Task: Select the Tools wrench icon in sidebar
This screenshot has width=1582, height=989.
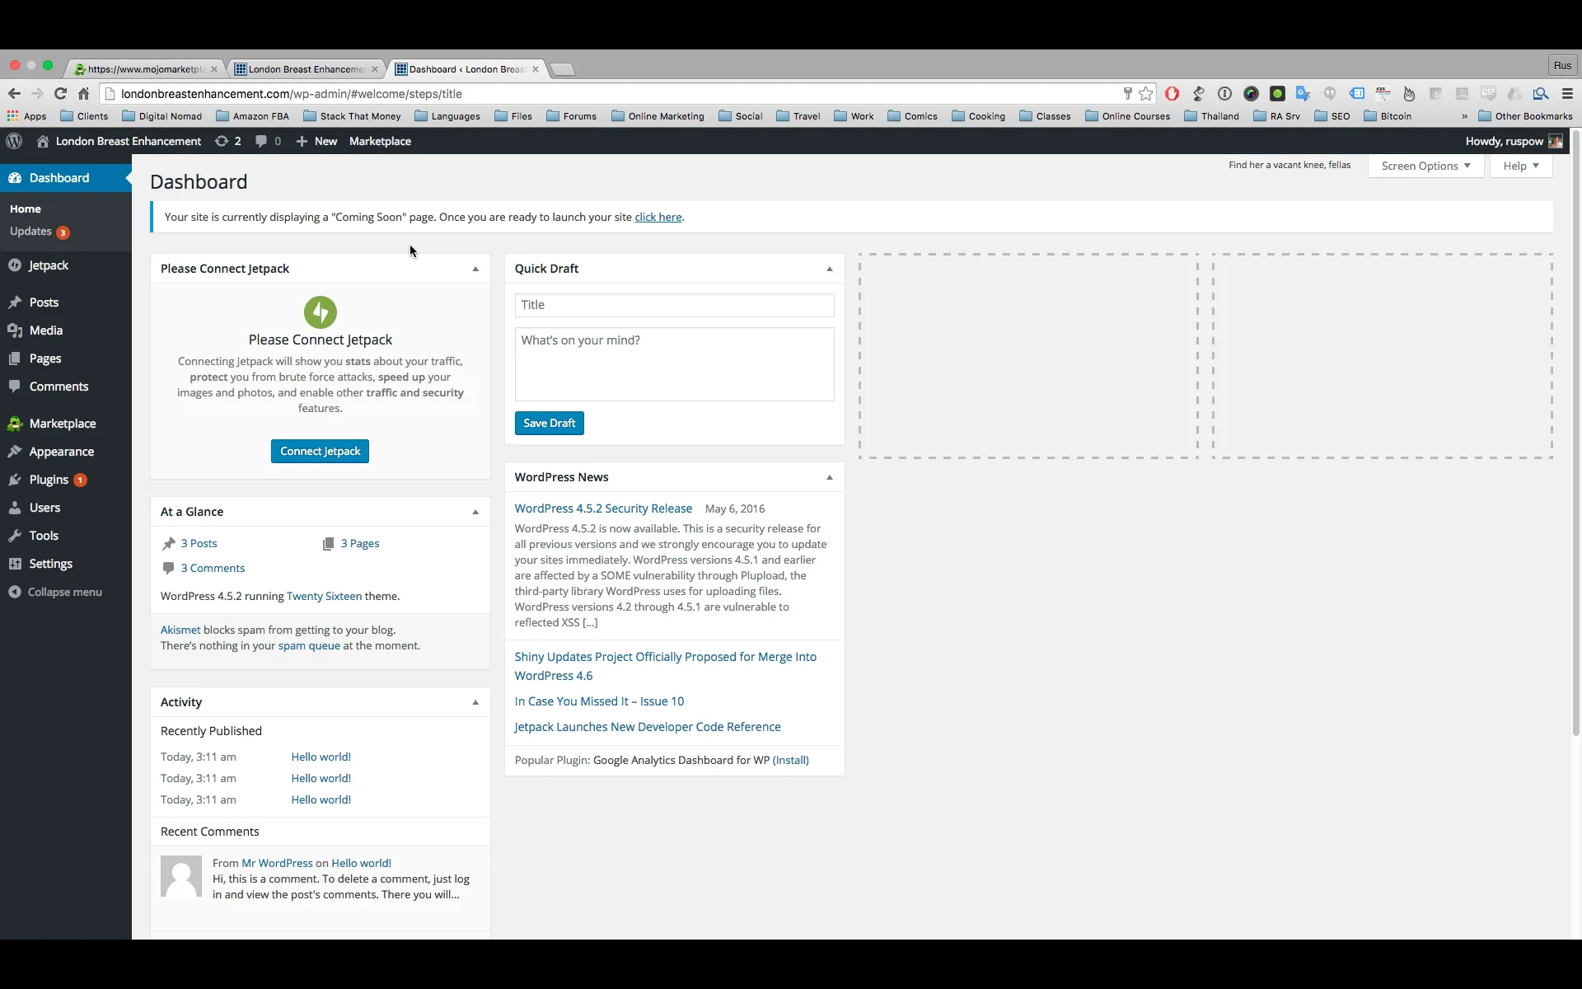Action: pyautogui.click(x=14, y=535)
